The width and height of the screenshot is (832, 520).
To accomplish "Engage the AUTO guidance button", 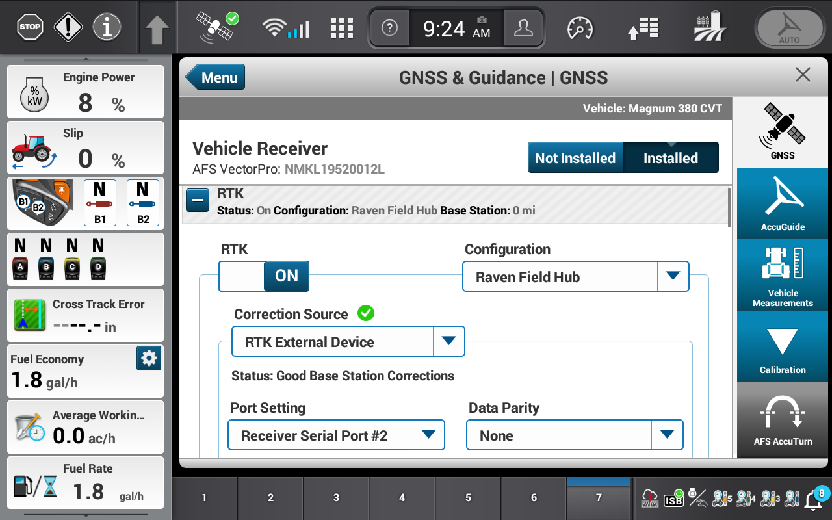I will coord(790,28).
